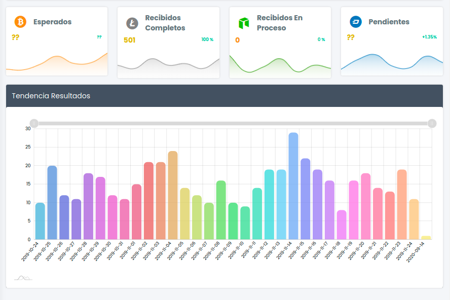This screenshot has width=450, height=300.
Task: Select the Recibidos Completos heading
Action: (x=165, y=23)
